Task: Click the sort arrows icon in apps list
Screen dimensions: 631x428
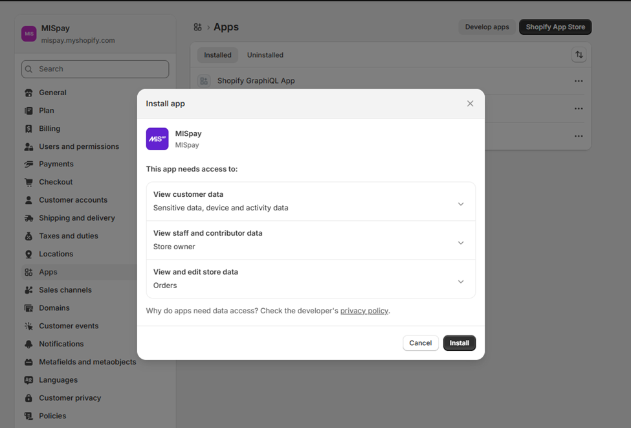Action: (x=579, y=55)
